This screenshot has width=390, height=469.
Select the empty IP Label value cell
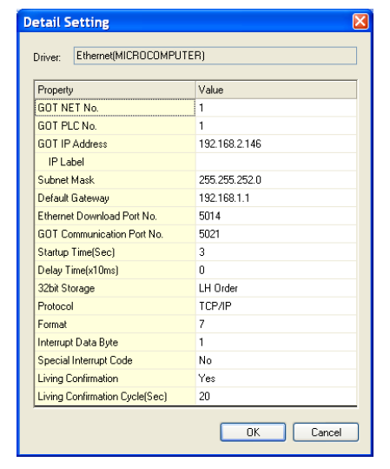276,162
